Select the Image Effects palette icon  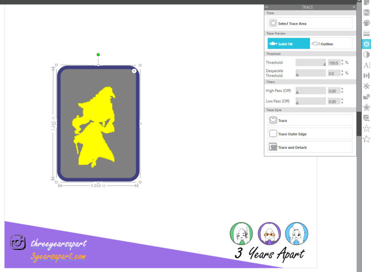point(366,23)
